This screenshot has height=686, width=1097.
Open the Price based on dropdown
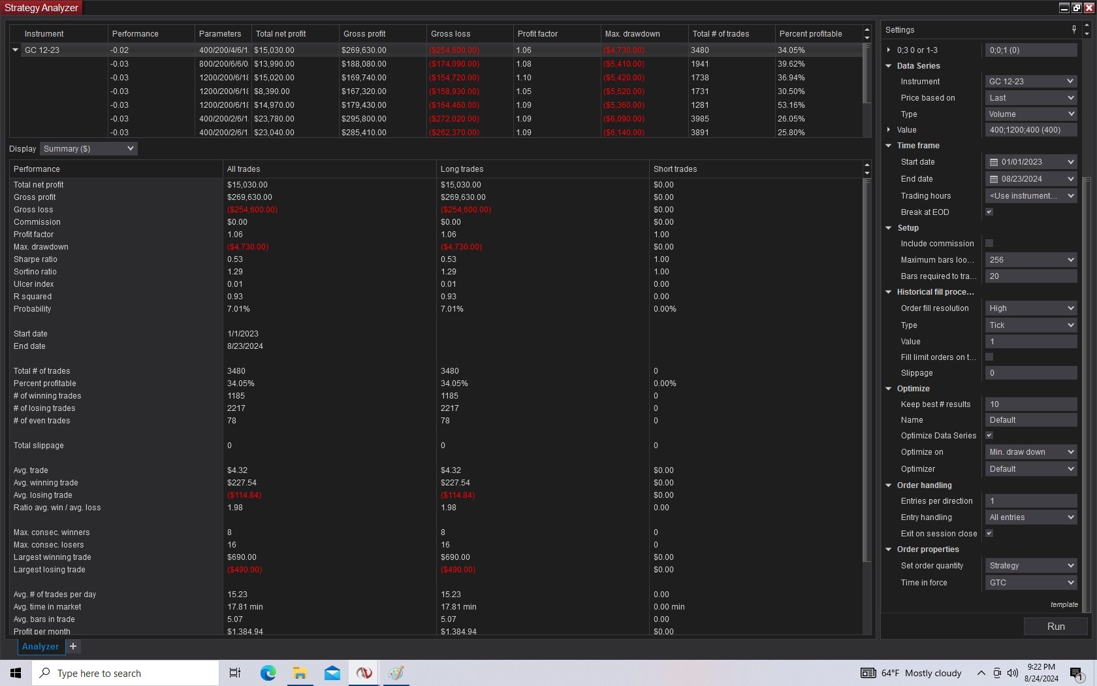1031,98
